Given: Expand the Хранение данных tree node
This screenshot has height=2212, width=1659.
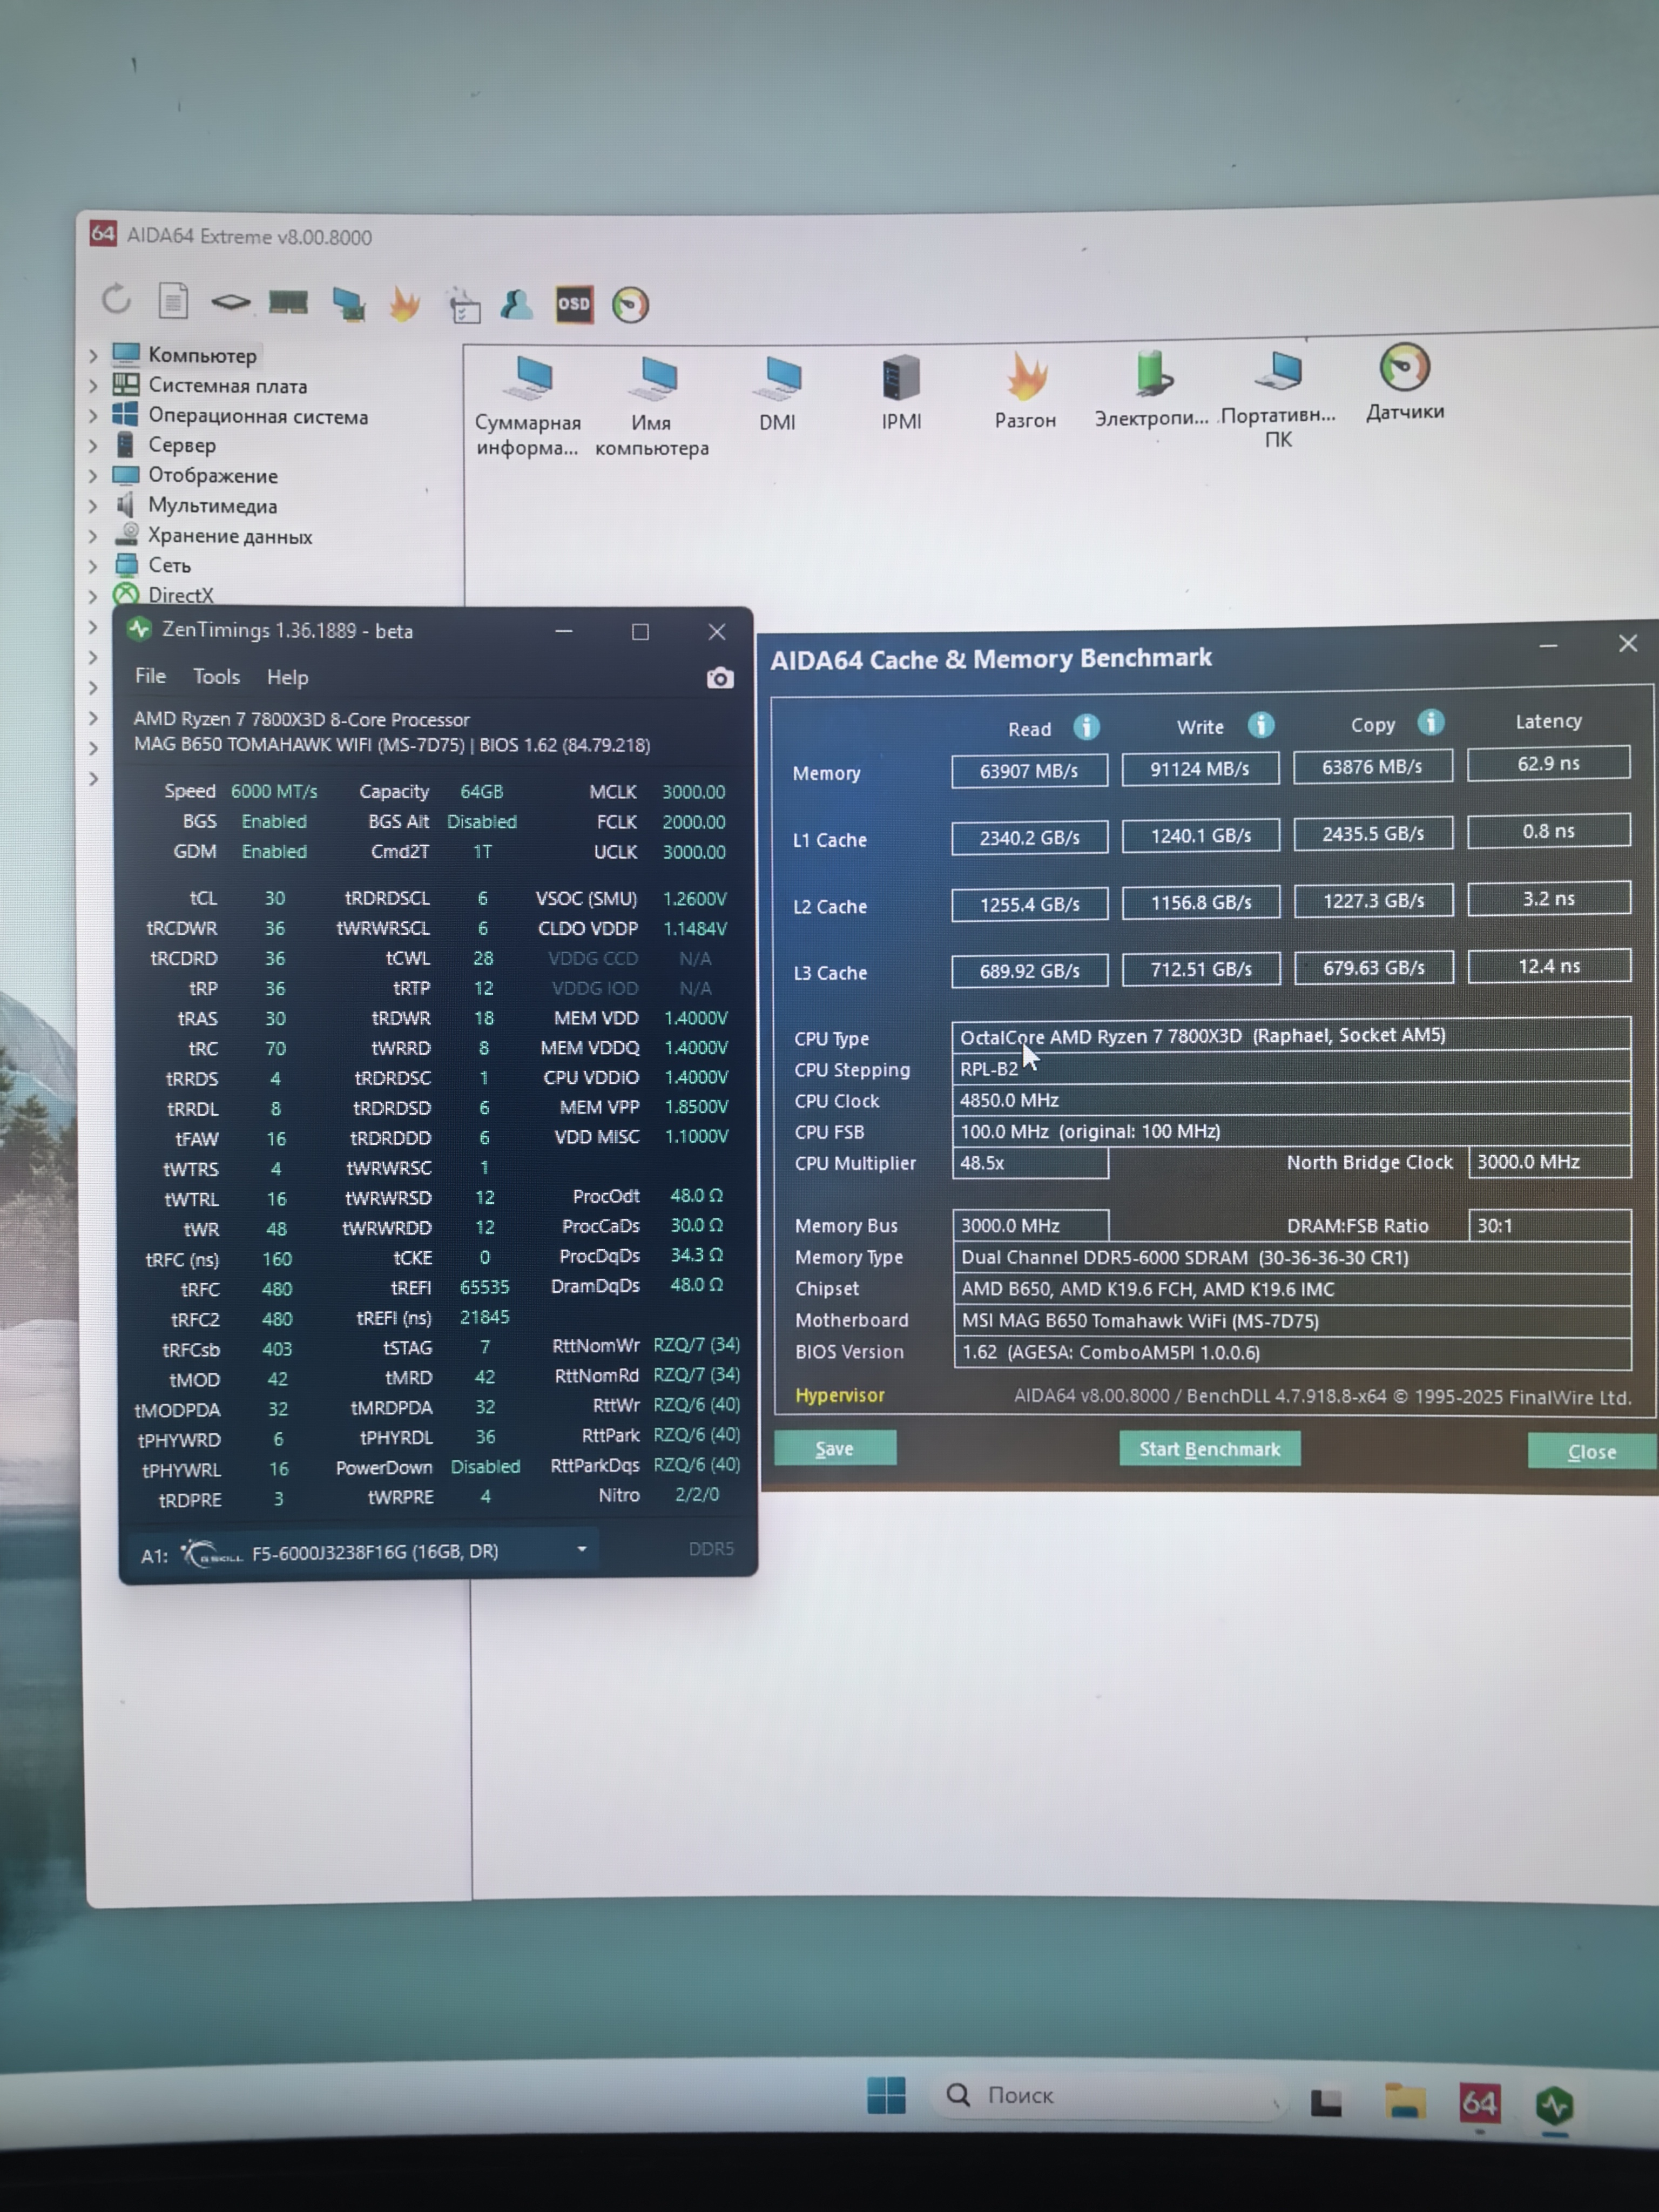Looking at the screenshot, I should (x=93, y=536).
